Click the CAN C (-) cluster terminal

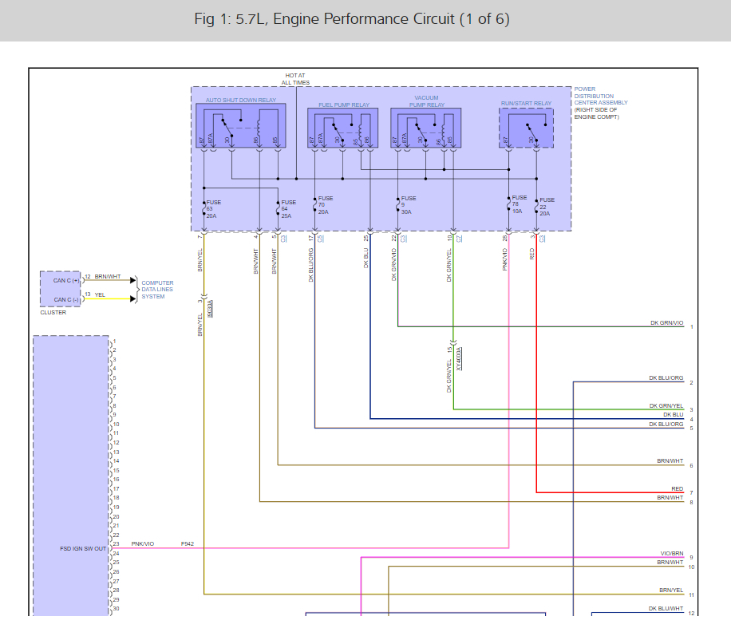tap(65, 300)
